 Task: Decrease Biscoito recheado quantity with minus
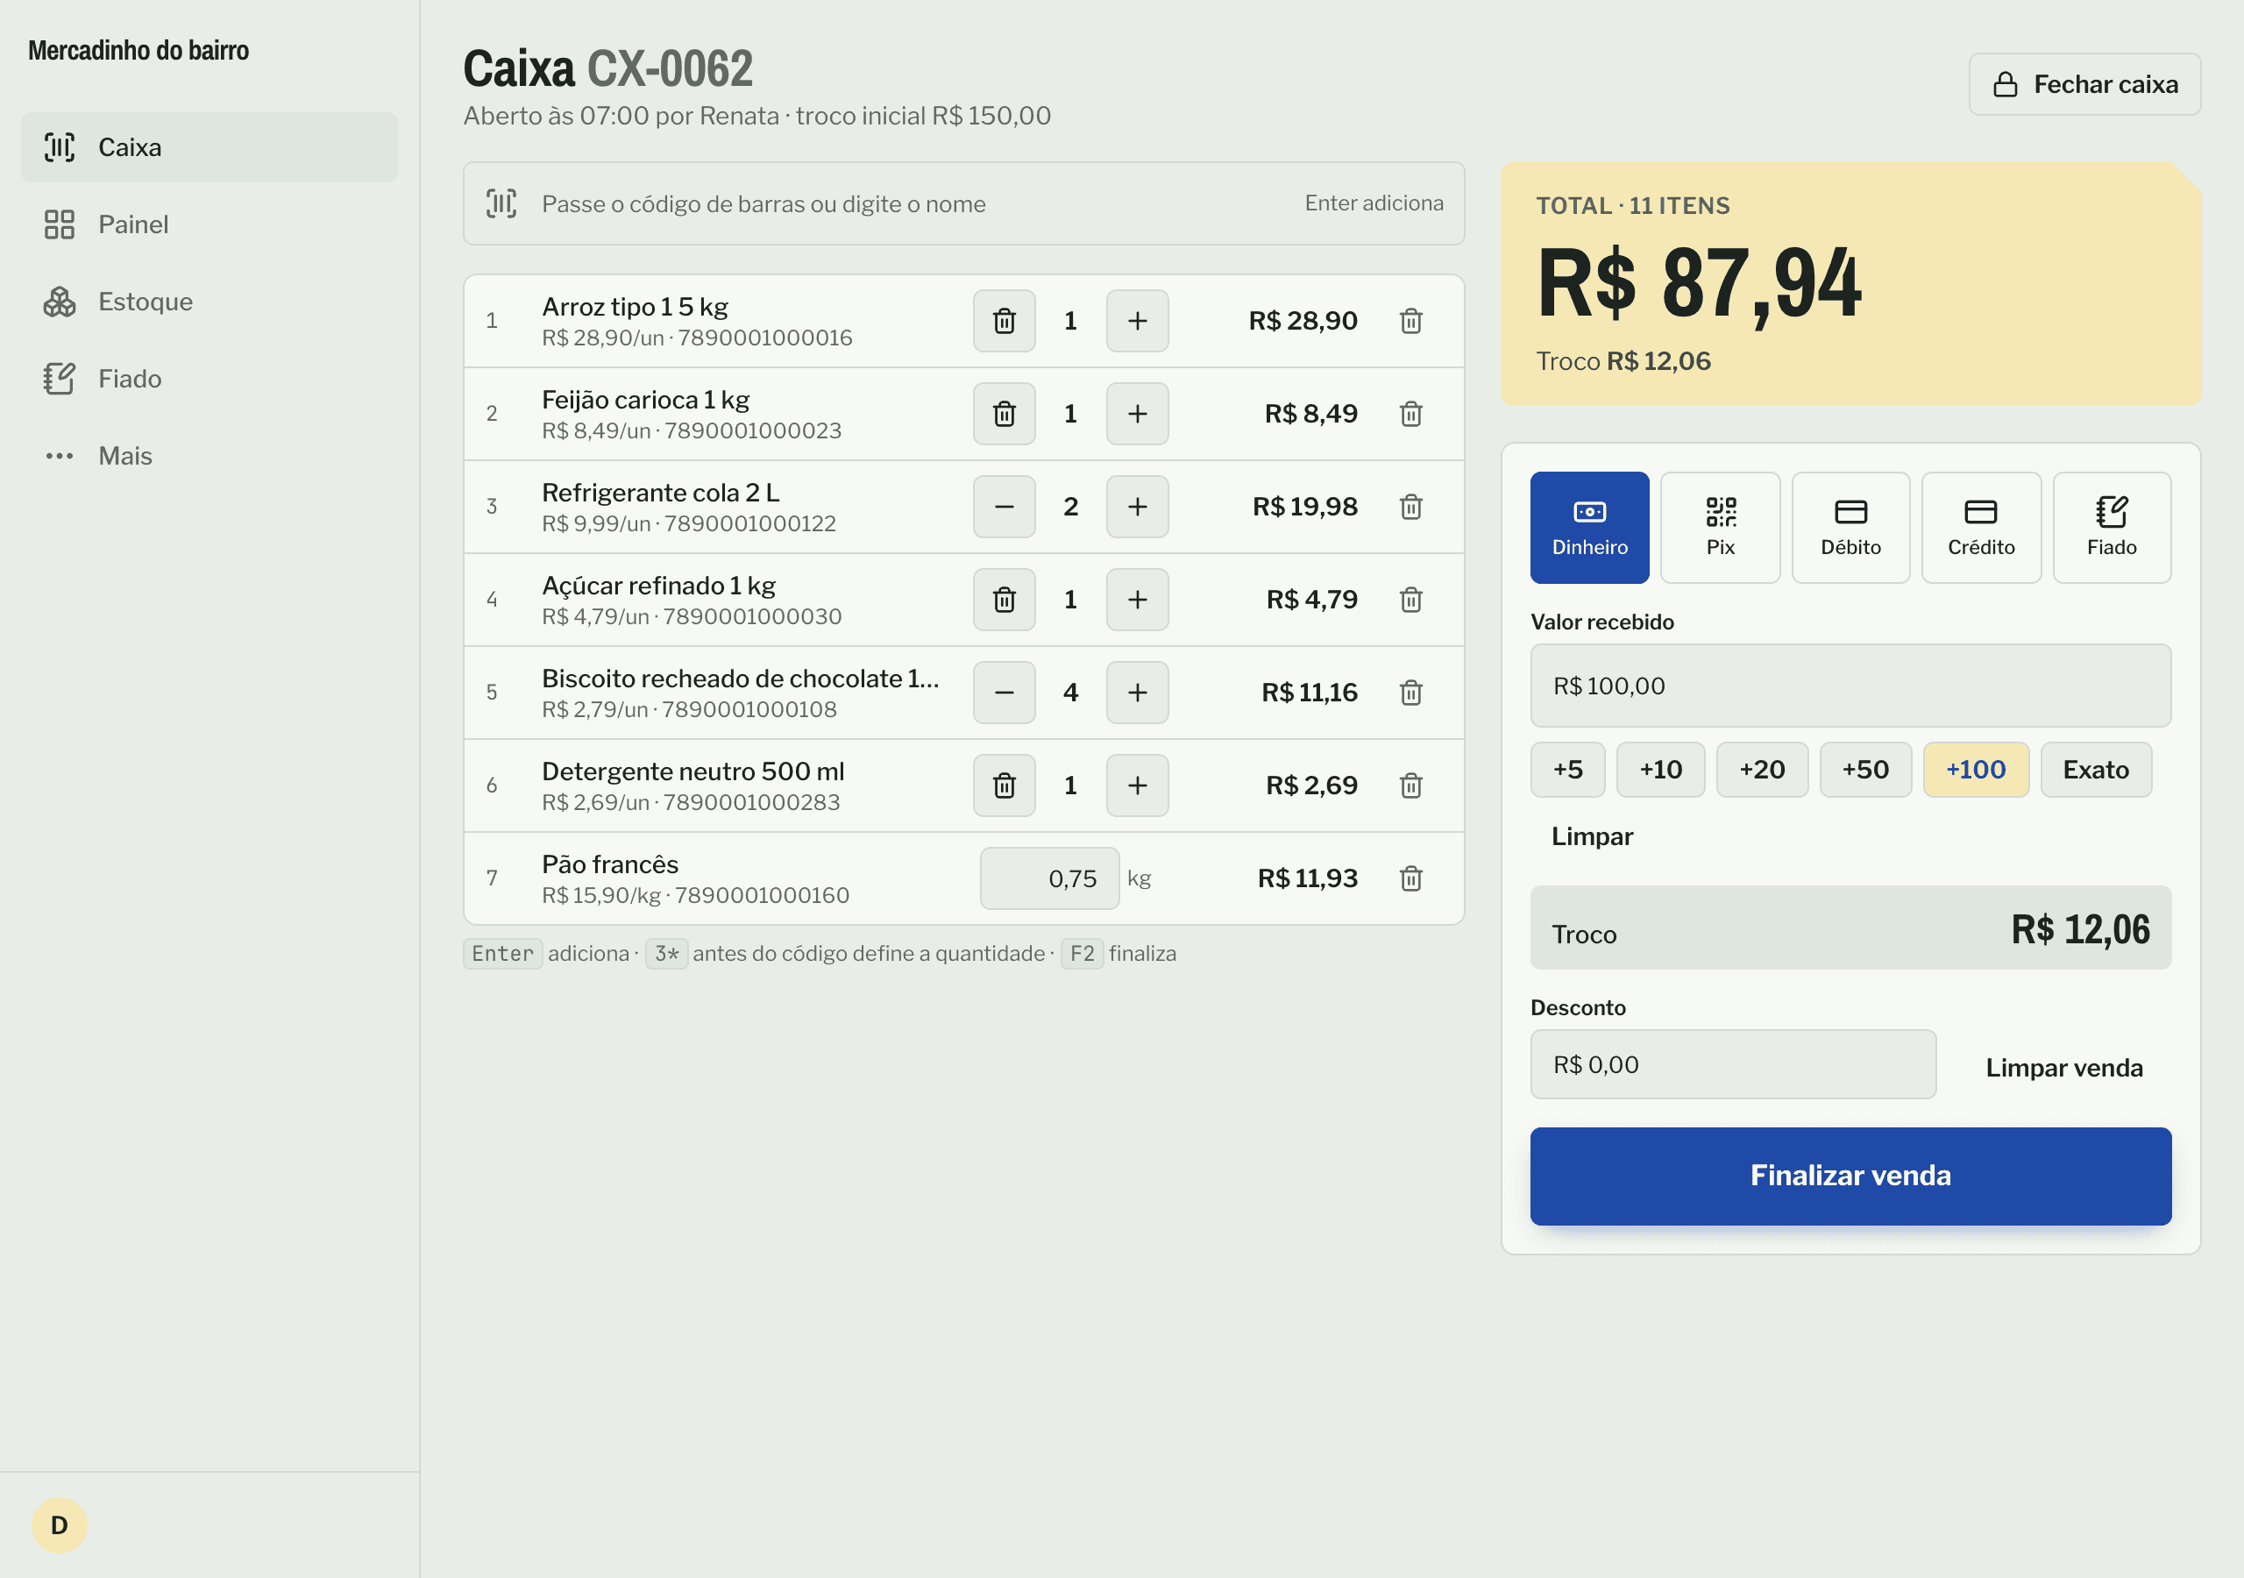tap(1004, 693)
